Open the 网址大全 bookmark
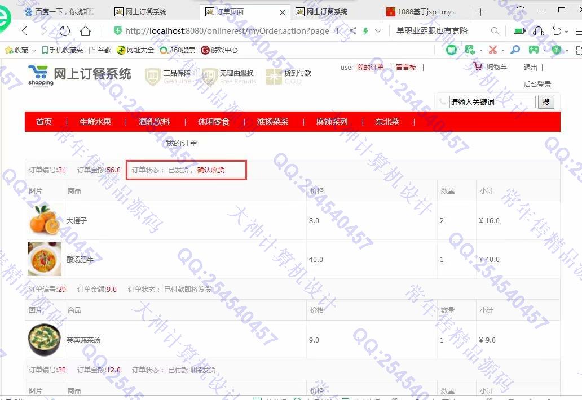Image resolution: width=582 pixels, height=400 pixels. click(x=135, y=50)
